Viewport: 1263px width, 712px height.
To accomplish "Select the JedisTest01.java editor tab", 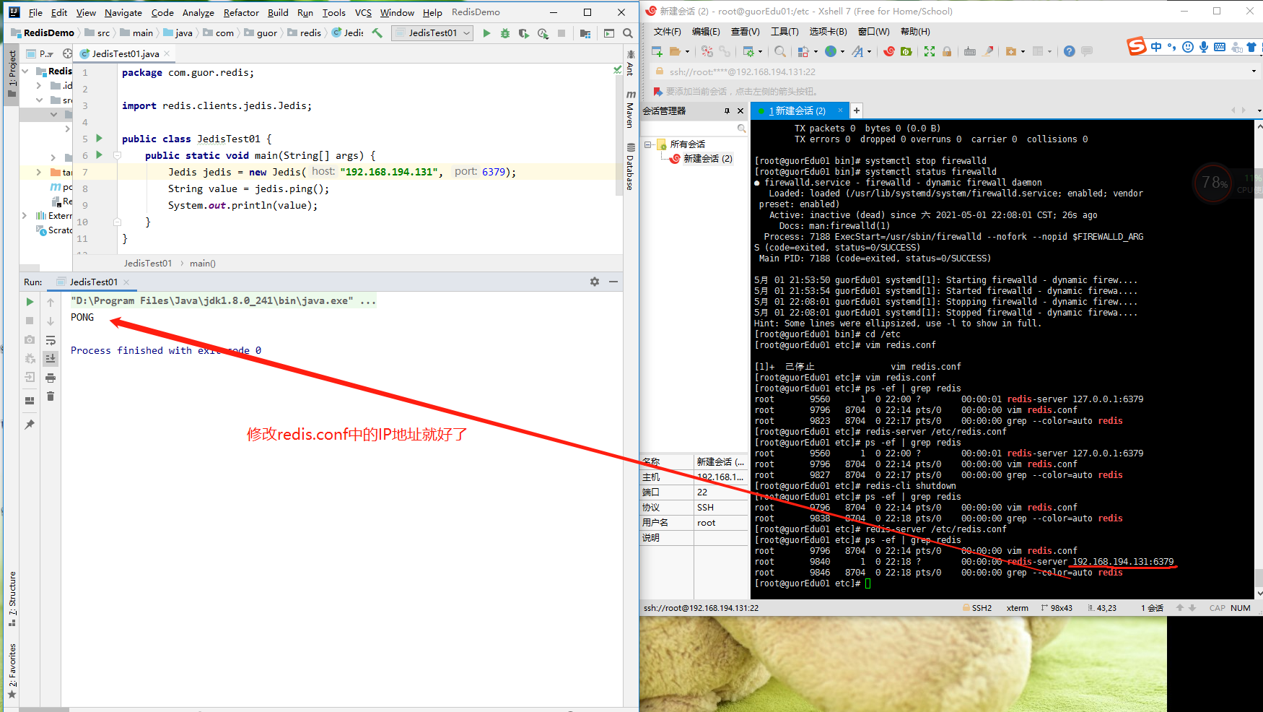I will click(125, 53).
